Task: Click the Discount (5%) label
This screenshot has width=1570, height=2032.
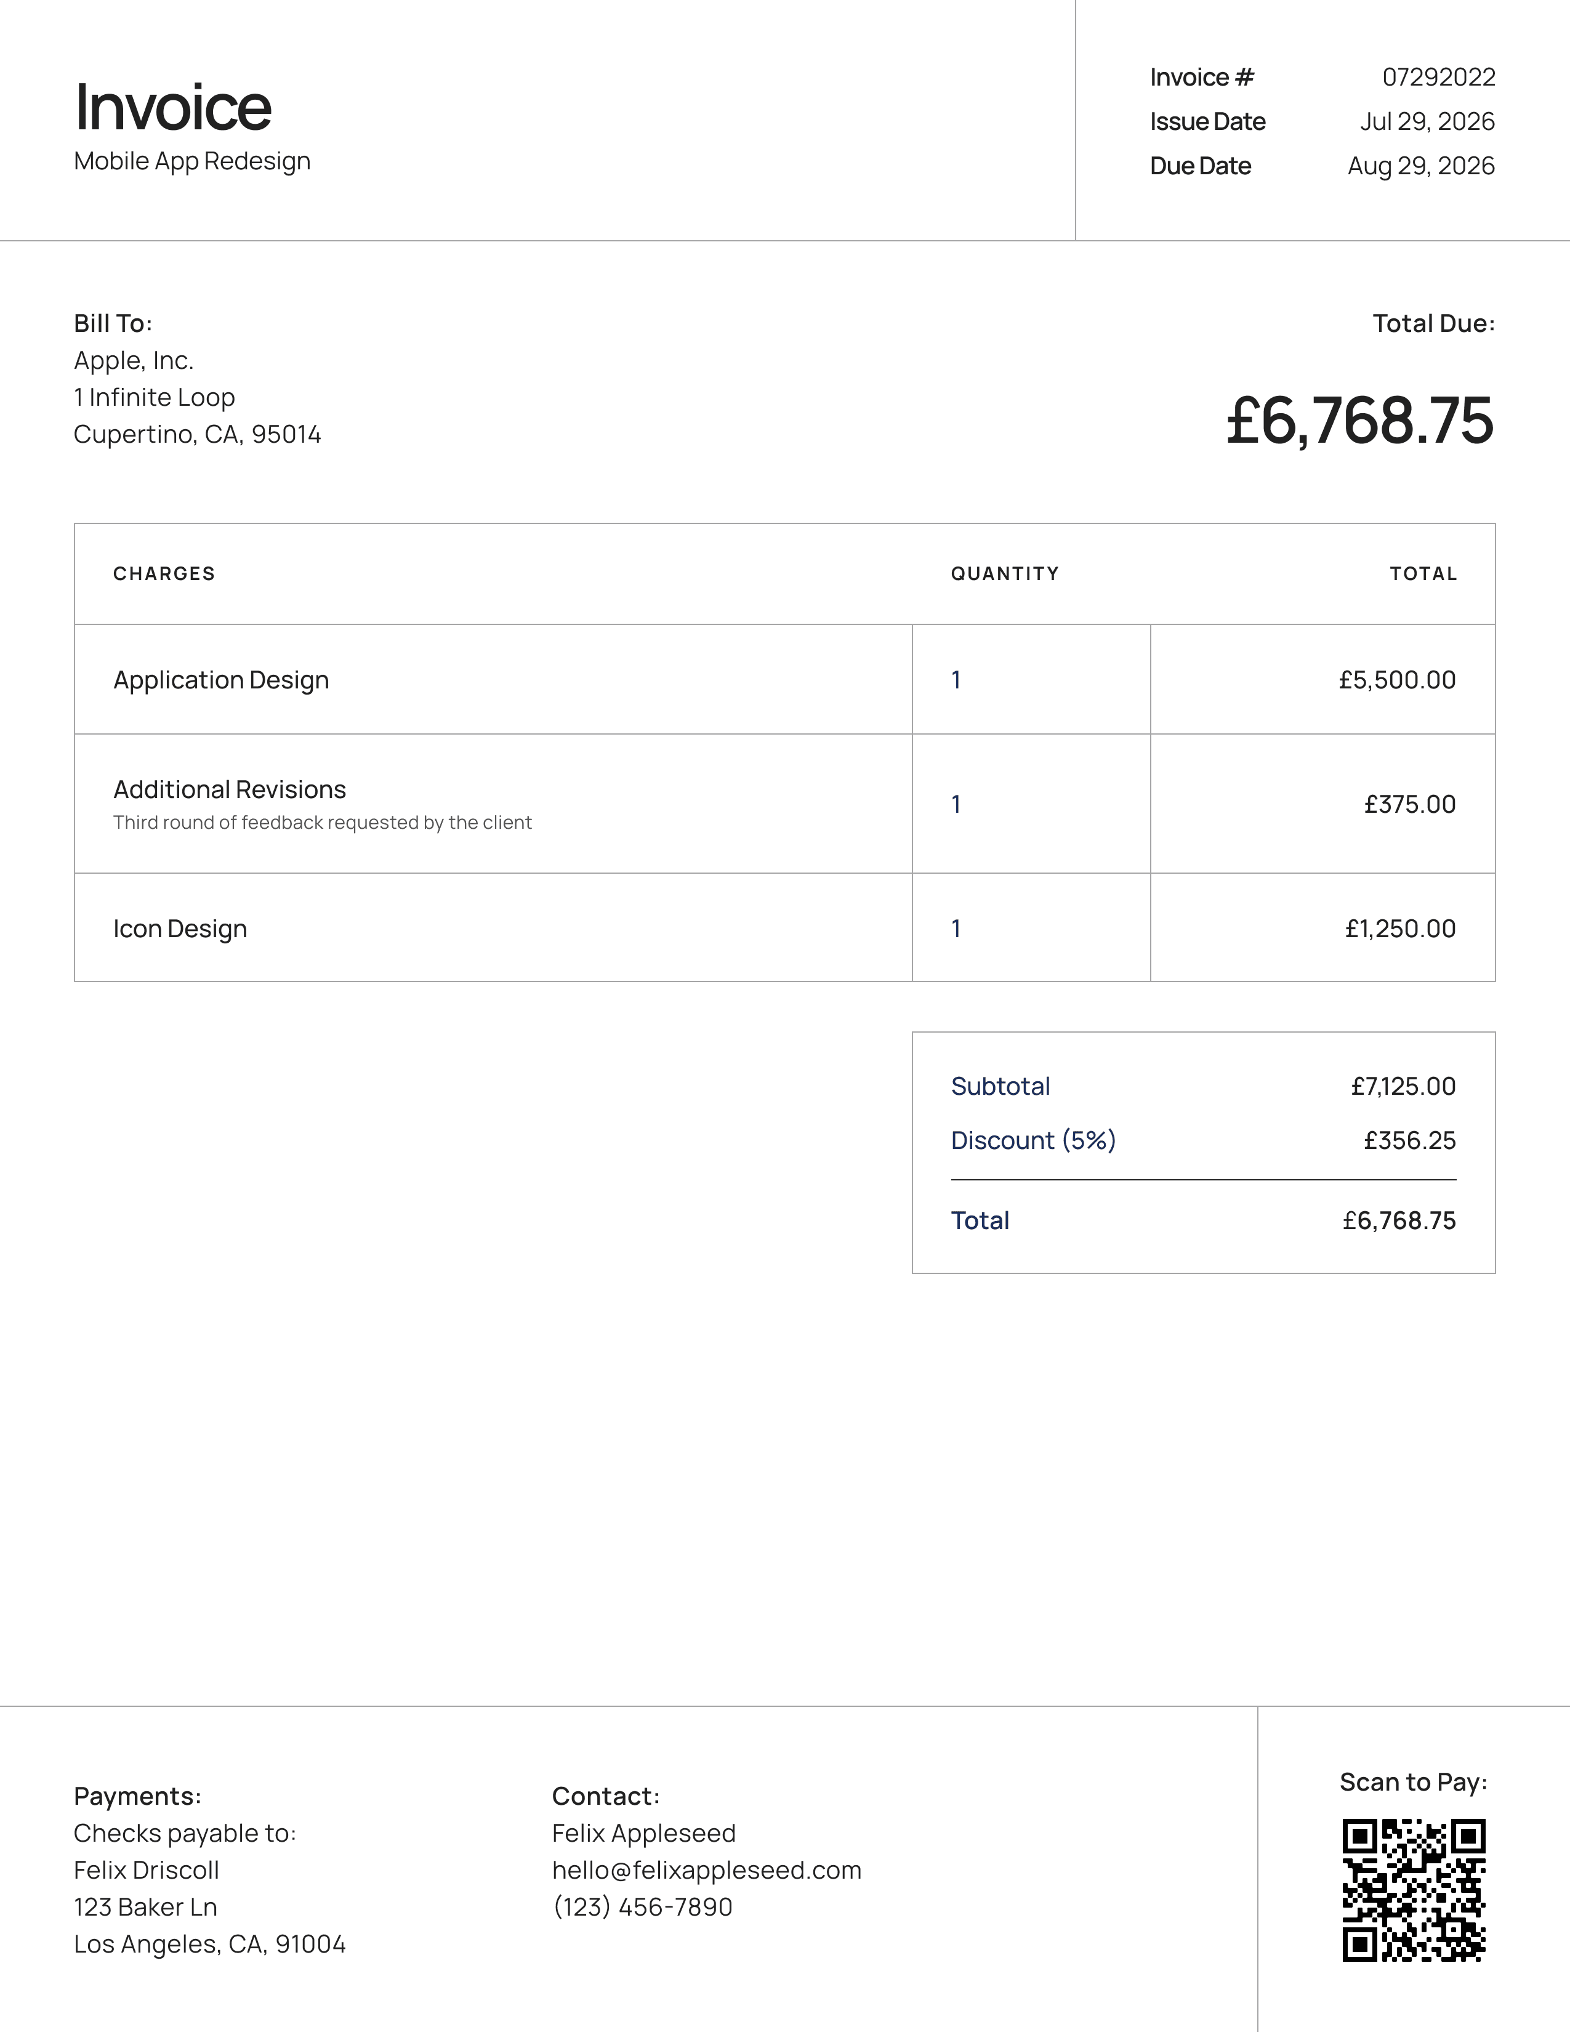Action: [x=1033, y=1140]
